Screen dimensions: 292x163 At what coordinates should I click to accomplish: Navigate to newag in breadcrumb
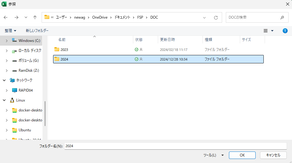point(80,17)
